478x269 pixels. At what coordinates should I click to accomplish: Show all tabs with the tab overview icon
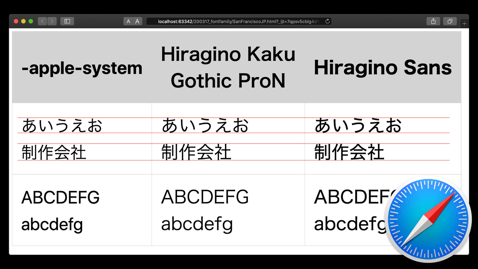450,22
